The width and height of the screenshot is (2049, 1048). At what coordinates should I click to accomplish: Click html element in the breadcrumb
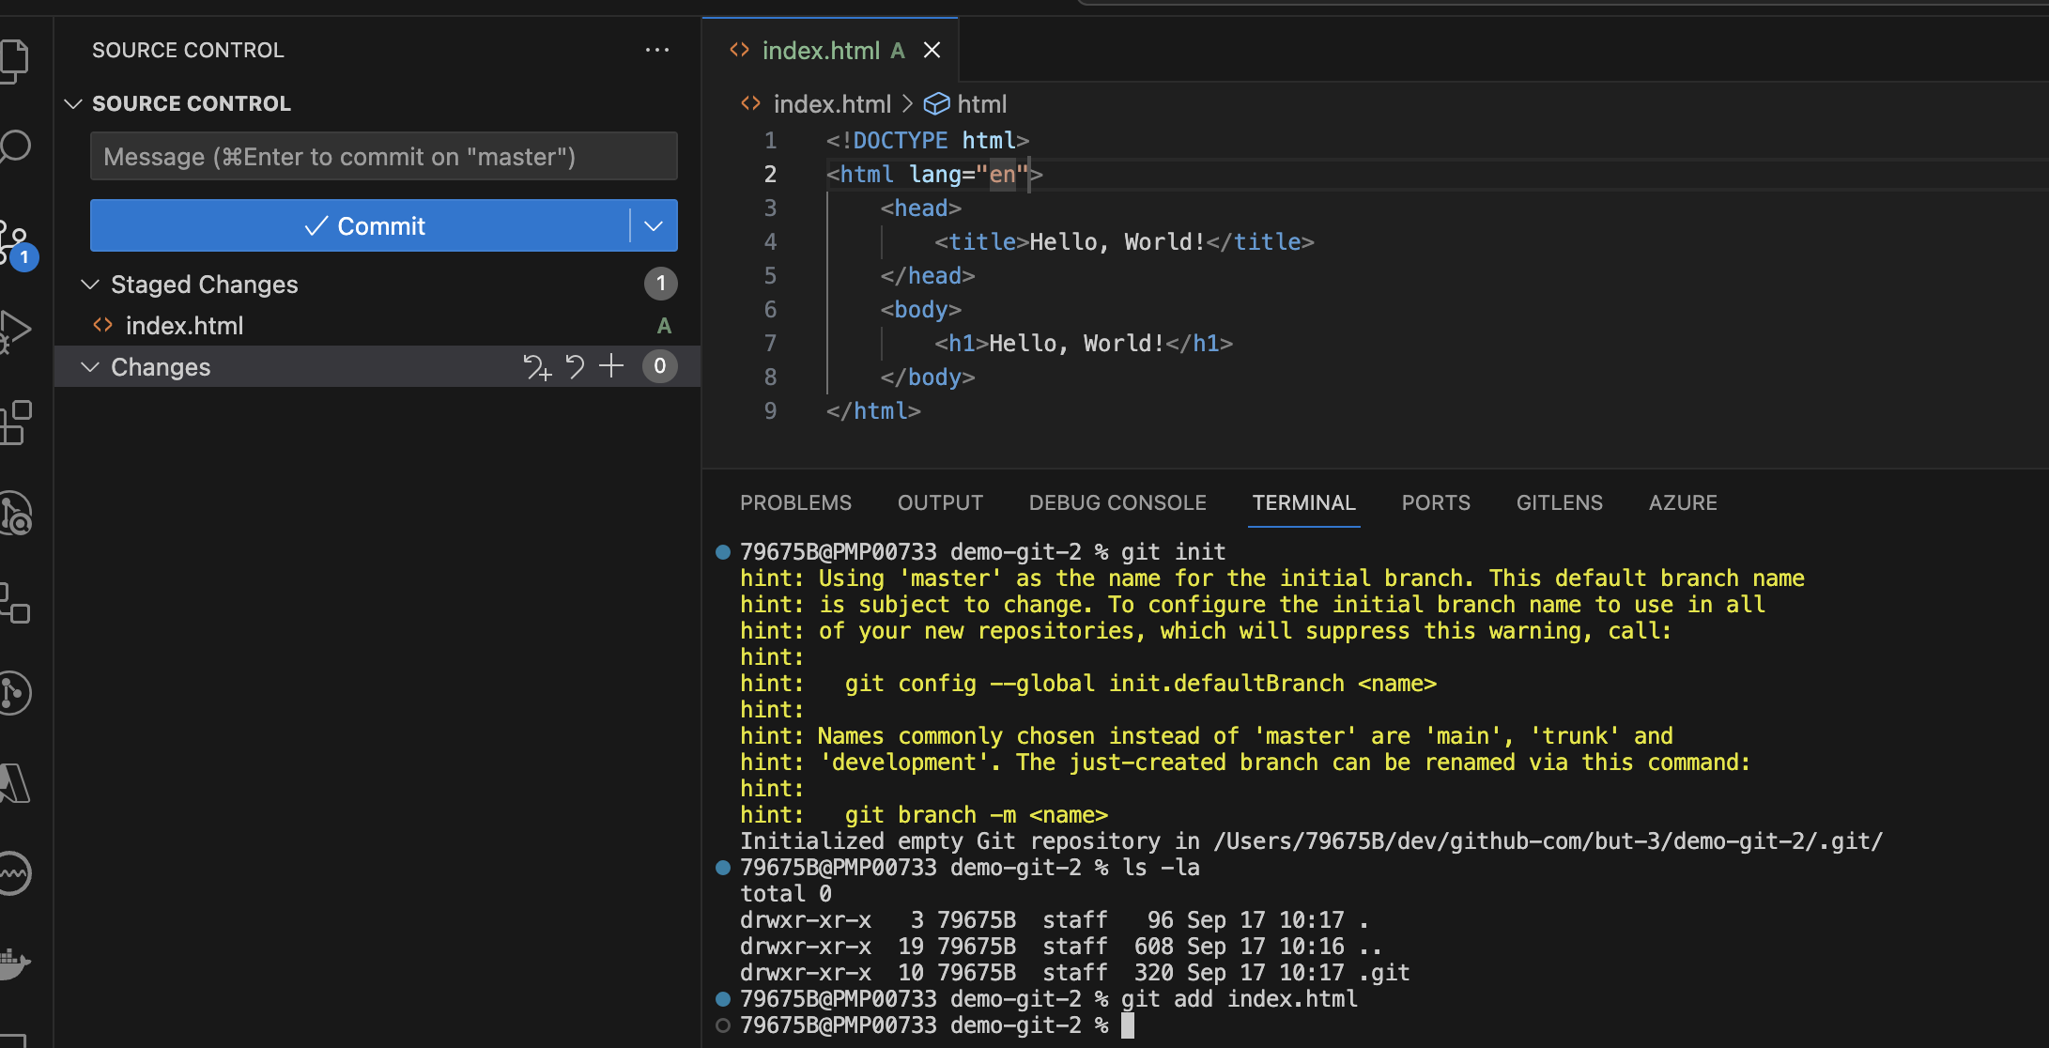pos(982,103)
